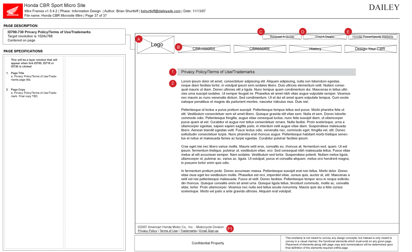
Task: Click the red number 1 marker
Action: (x=173, y=72)
